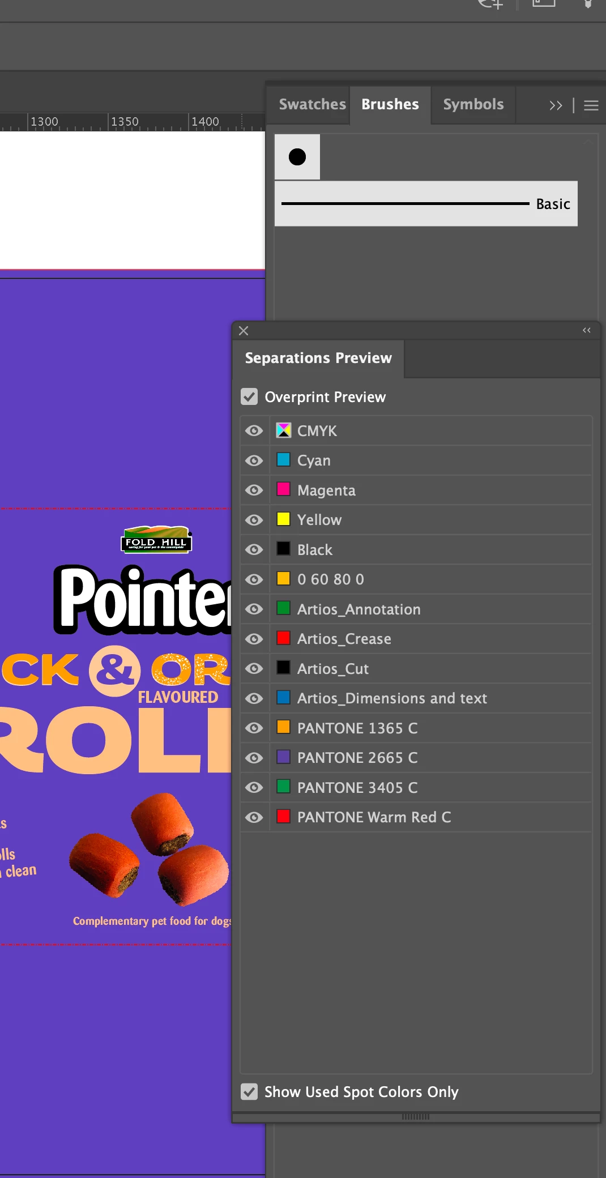
Task: Click the Artios_Cut black swatch
Action: click(x=283, y=668)
